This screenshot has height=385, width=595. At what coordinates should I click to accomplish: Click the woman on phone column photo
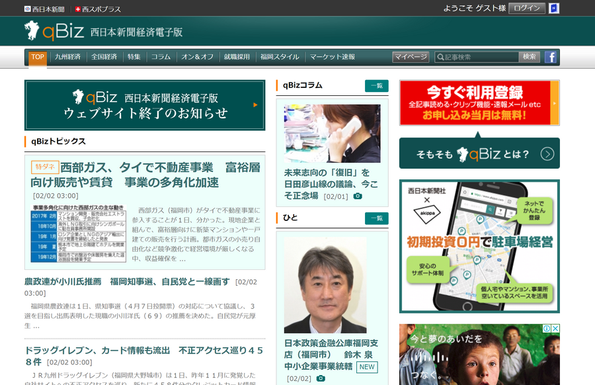pyautogui.click(x=332, y=134)
